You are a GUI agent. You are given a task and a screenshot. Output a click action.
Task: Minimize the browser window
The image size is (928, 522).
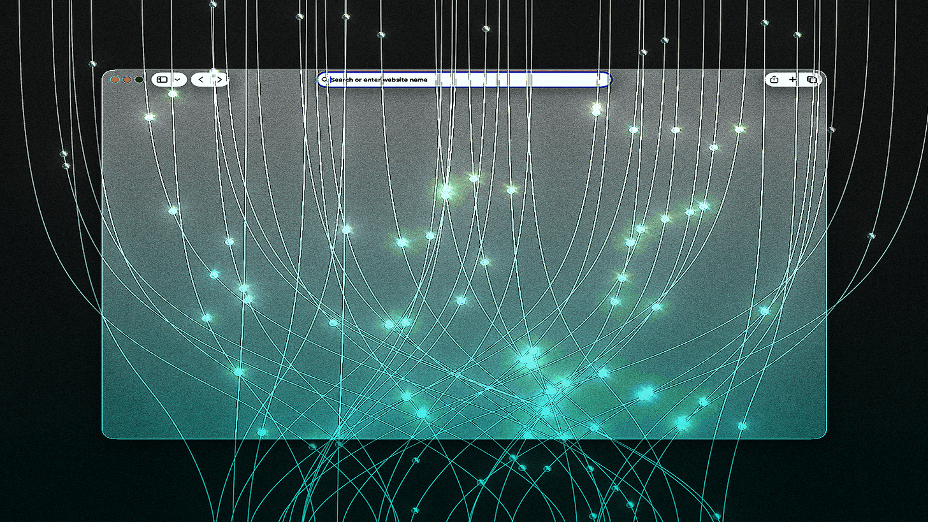127,80
